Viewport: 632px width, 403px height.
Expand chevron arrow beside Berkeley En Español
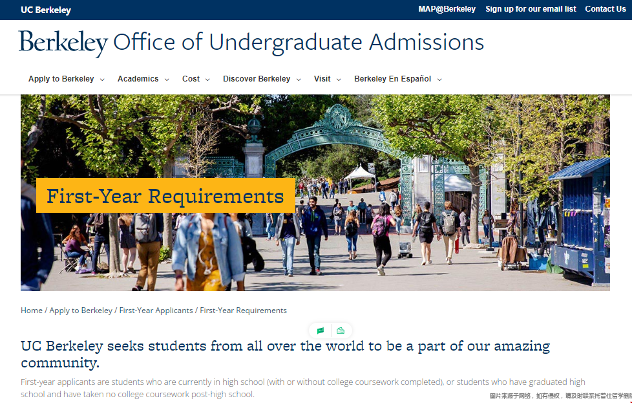point(439,80)
